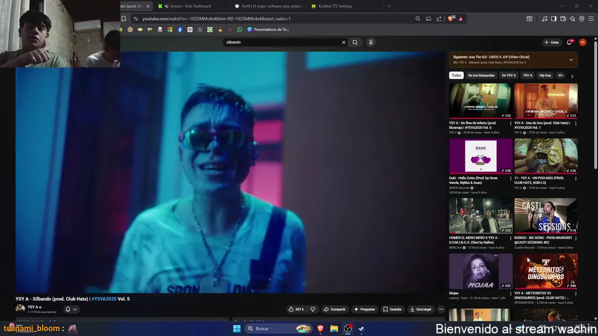Screen dimensions: 598x336
Task: Close the YouTube Silbando browser tab
Action: [148, 6]
